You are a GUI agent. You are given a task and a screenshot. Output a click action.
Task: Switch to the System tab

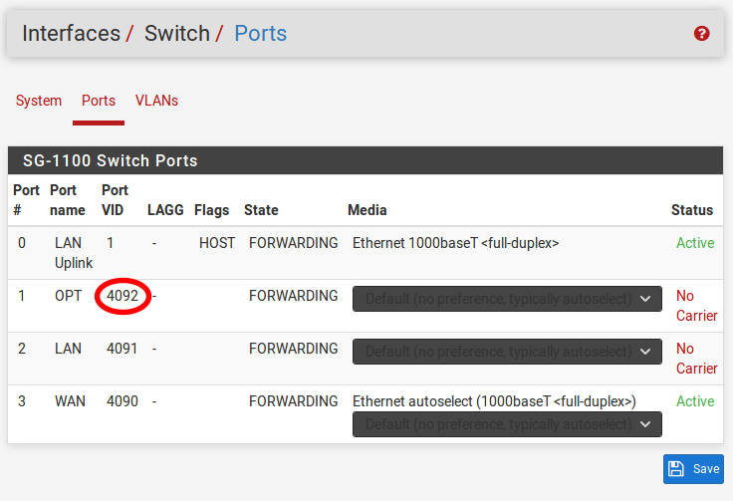coord(39,101)
